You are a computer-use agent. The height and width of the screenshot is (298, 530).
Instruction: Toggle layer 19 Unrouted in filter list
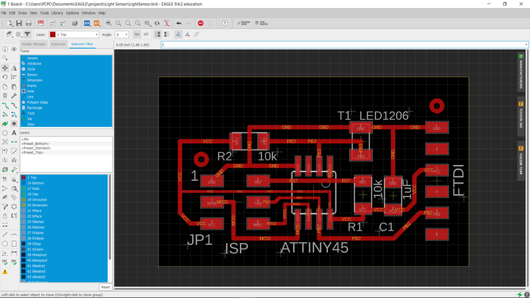point(64,200)
